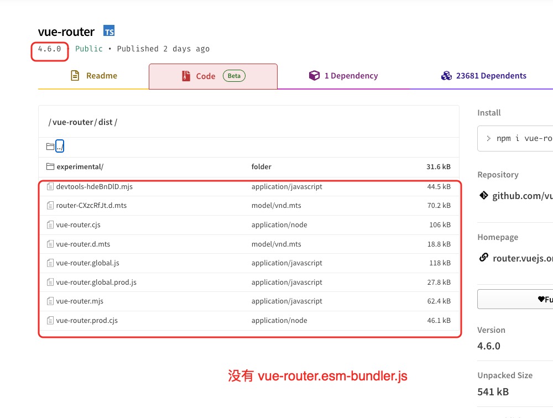Open devtools-hdeBnDlD.mjs file
Screen dimensions: 553x418
(94, 187)
